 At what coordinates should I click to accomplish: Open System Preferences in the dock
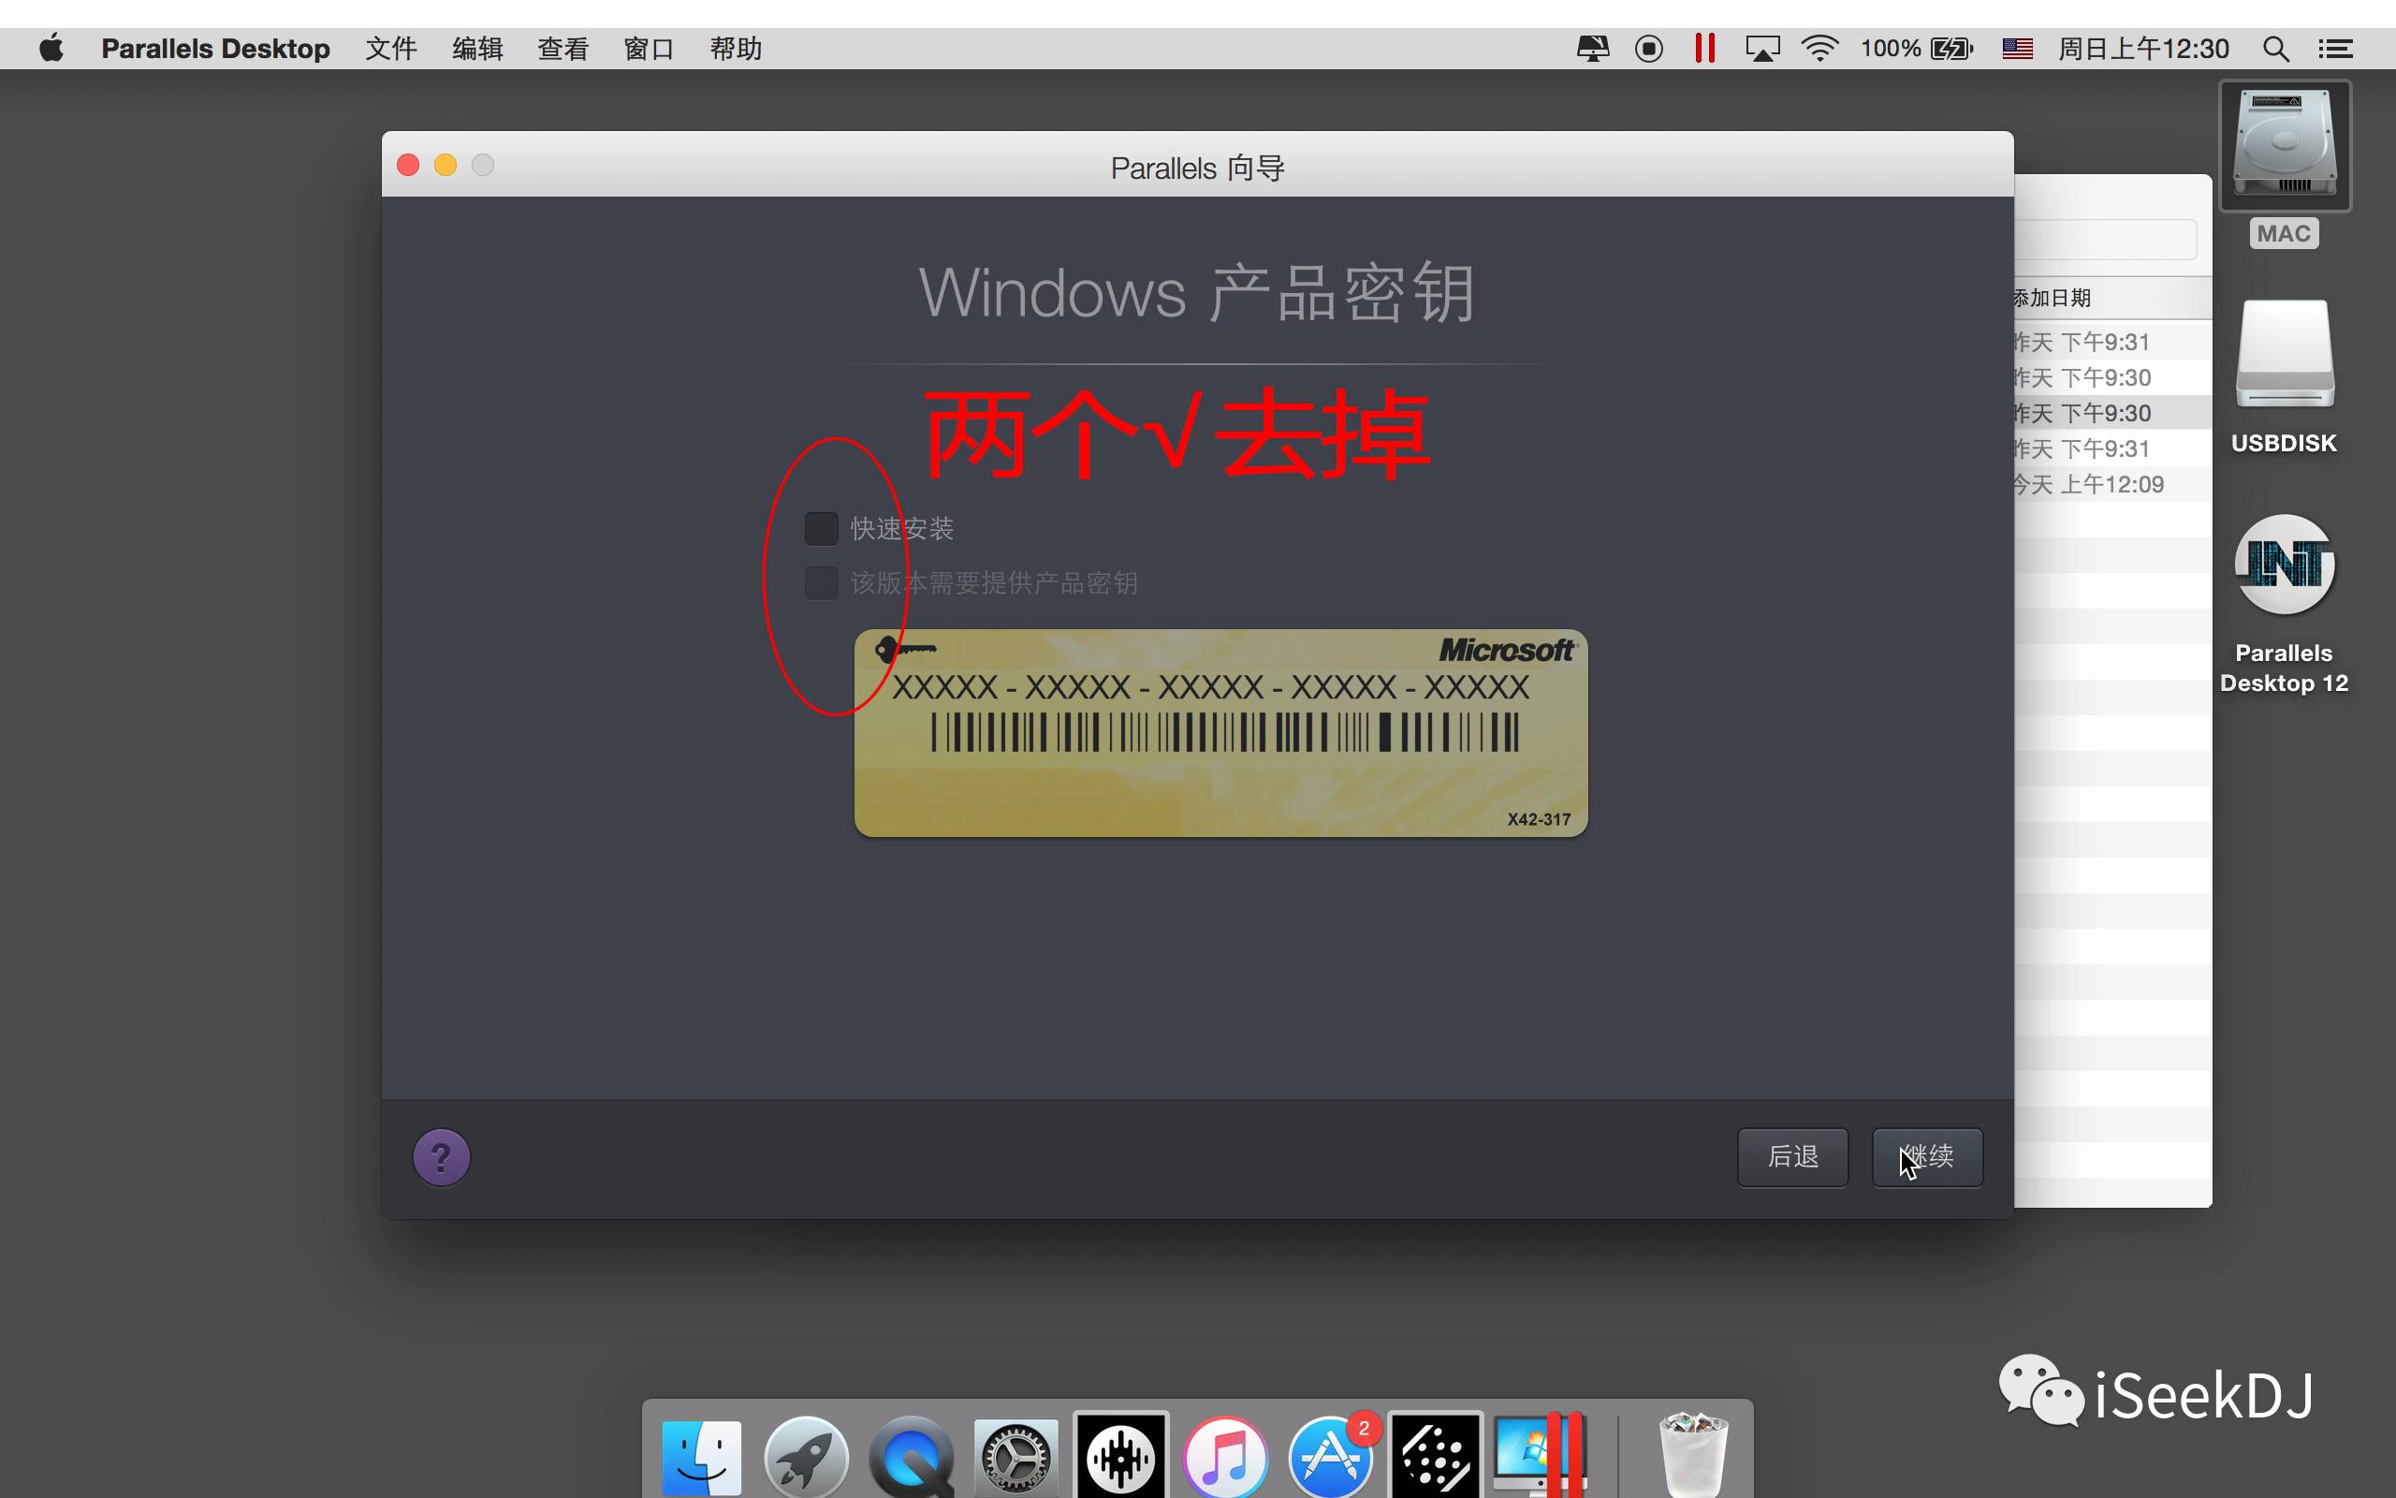pyautogui.click(x=1015, y=1458)
